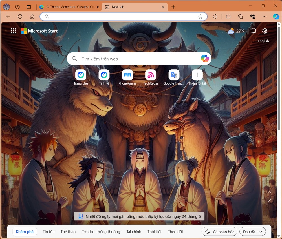Select the Theo dõi feed tab
Viewport: 282px width, 239px height.
click(175, 232)
